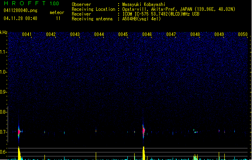Click the green echo cluster near 0048
Screen dimensions: 252x160
tap(196, 132)
